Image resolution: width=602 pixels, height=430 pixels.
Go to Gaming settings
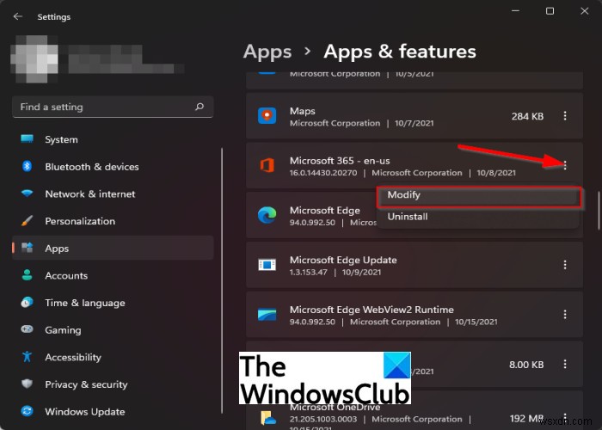[x=113, y=330]
